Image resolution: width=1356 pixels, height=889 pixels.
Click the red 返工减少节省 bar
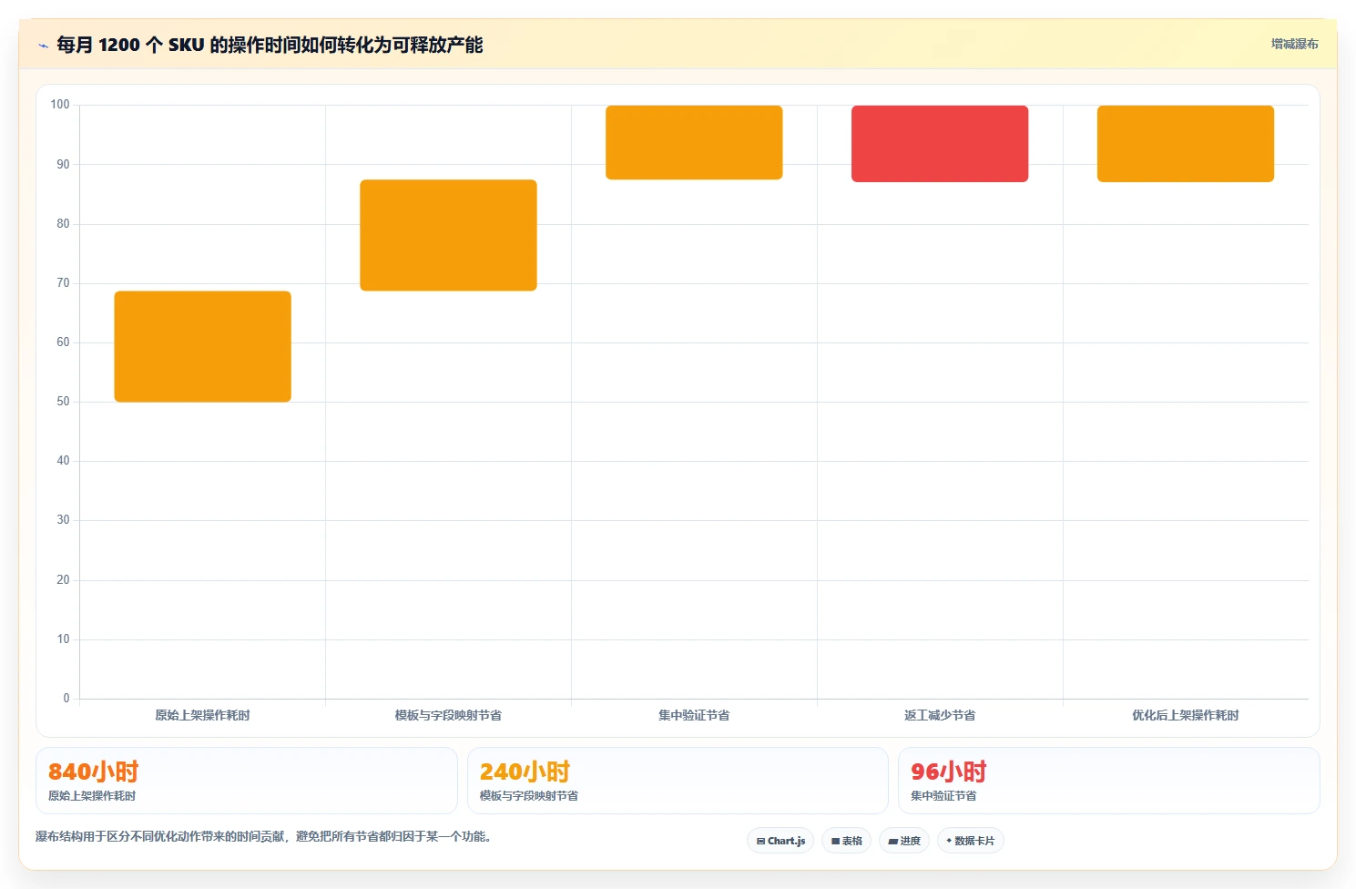point(940,144)
